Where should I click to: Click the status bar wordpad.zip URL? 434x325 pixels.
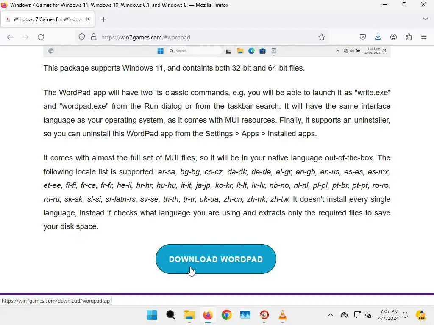[x=56, y=301]
